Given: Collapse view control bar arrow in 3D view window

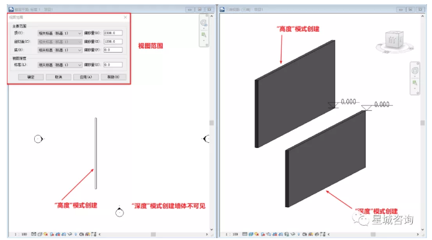Looking at the screenshot, I should tap(329, 234).
